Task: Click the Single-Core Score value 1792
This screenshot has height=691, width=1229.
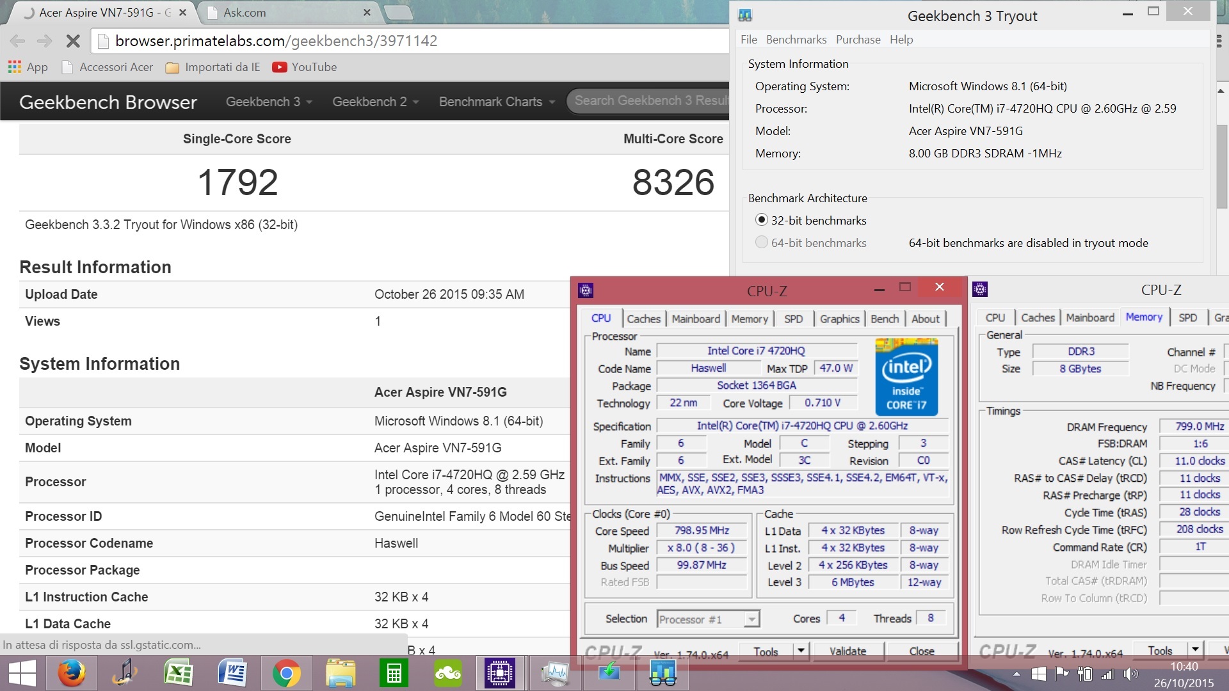Action: 237,182
